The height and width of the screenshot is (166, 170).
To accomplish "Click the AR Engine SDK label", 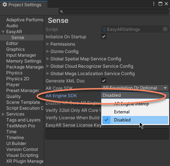I will [x=61, y=96].
